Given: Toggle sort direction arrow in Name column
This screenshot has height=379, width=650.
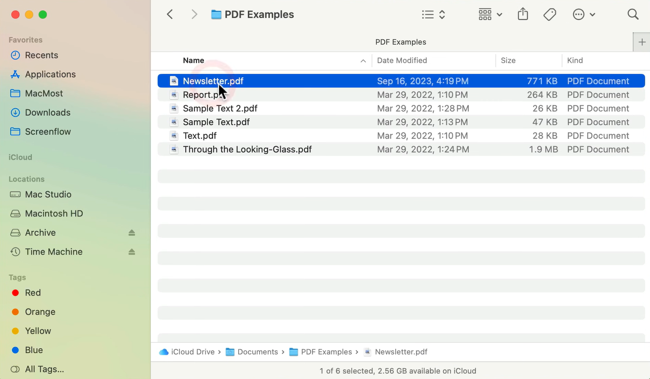Looking at the screenshot, I should coord(363,61).
